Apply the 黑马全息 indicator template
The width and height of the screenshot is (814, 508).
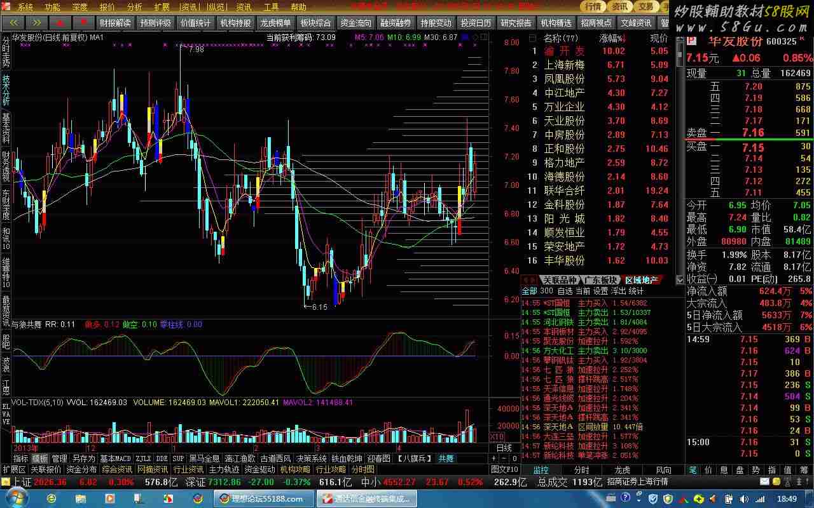click(x=204, y=458)
